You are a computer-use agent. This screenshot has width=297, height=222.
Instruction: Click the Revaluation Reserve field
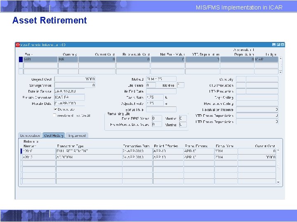coord(257,109)
